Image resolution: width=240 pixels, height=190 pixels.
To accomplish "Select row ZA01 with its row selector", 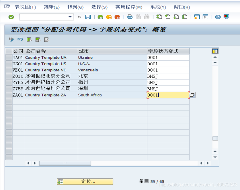I will [9, 95].
